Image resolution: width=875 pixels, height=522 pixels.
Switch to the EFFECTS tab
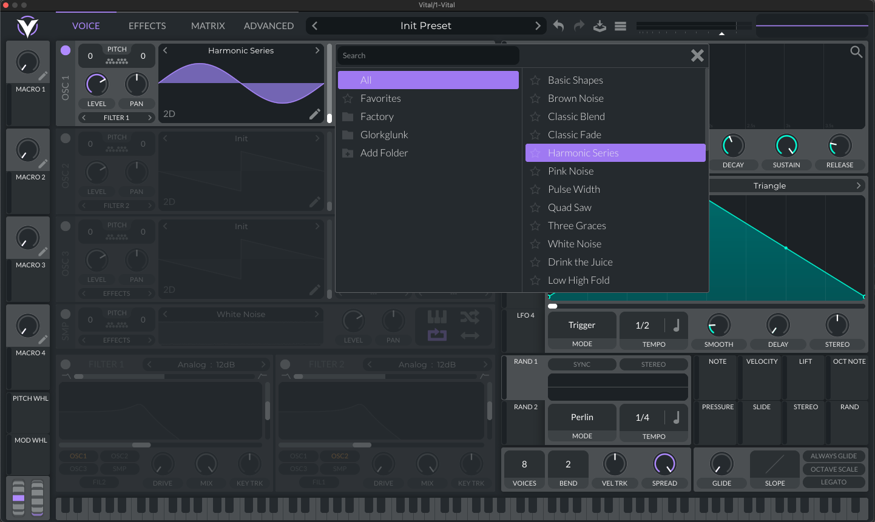coord(147,26)
